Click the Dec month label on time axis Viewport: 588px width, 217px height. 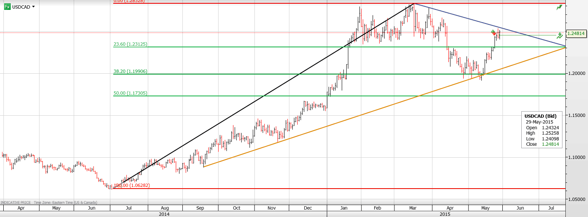coord(308,208)
